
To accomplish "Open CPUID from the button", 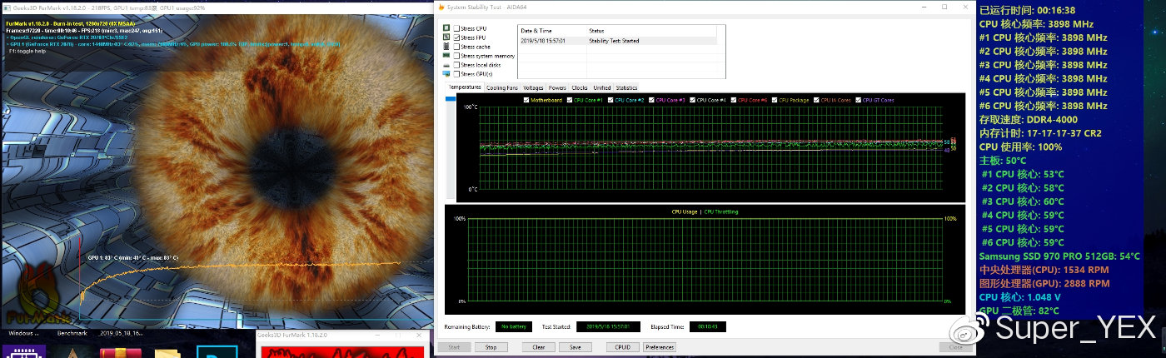I will coord(621,347).
